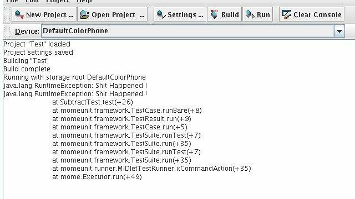Open the DefaultColorPhone combo box
The width and height of the screenshot is (355, 199).
pos(193,31)
